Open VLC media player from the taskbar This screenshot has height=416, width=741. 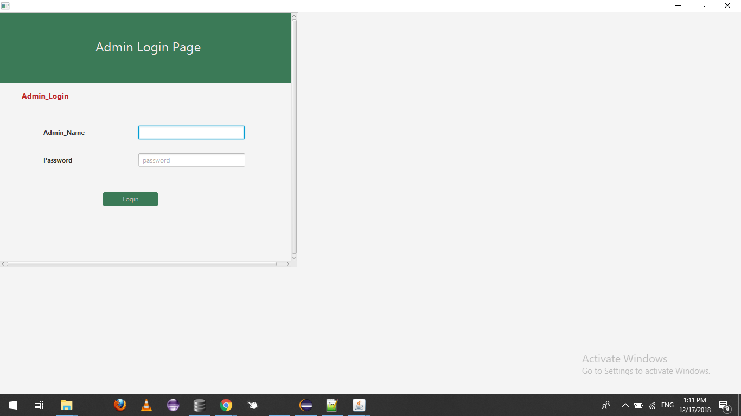pos(146,405)
